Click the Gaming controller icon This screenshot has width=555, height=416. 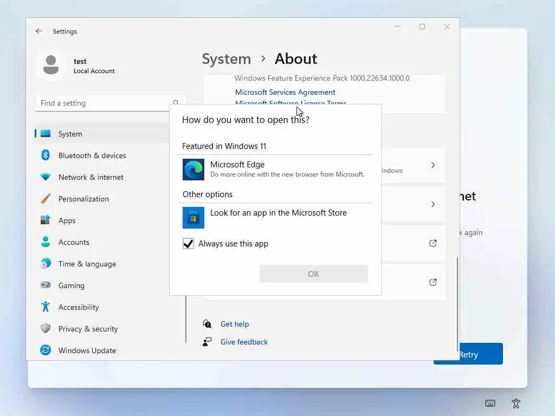click(x=46, y=285)
